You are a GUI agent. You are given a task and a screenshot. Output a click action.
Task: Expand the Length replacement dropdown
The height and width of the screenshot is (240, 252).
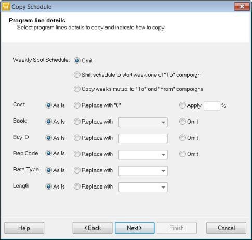point(143,187)
